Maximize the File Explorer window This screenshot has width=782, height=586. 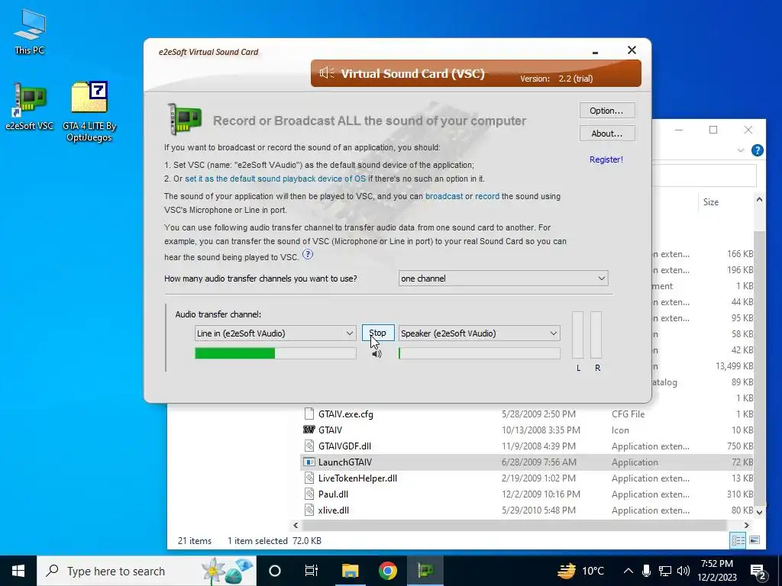[713, 130]
